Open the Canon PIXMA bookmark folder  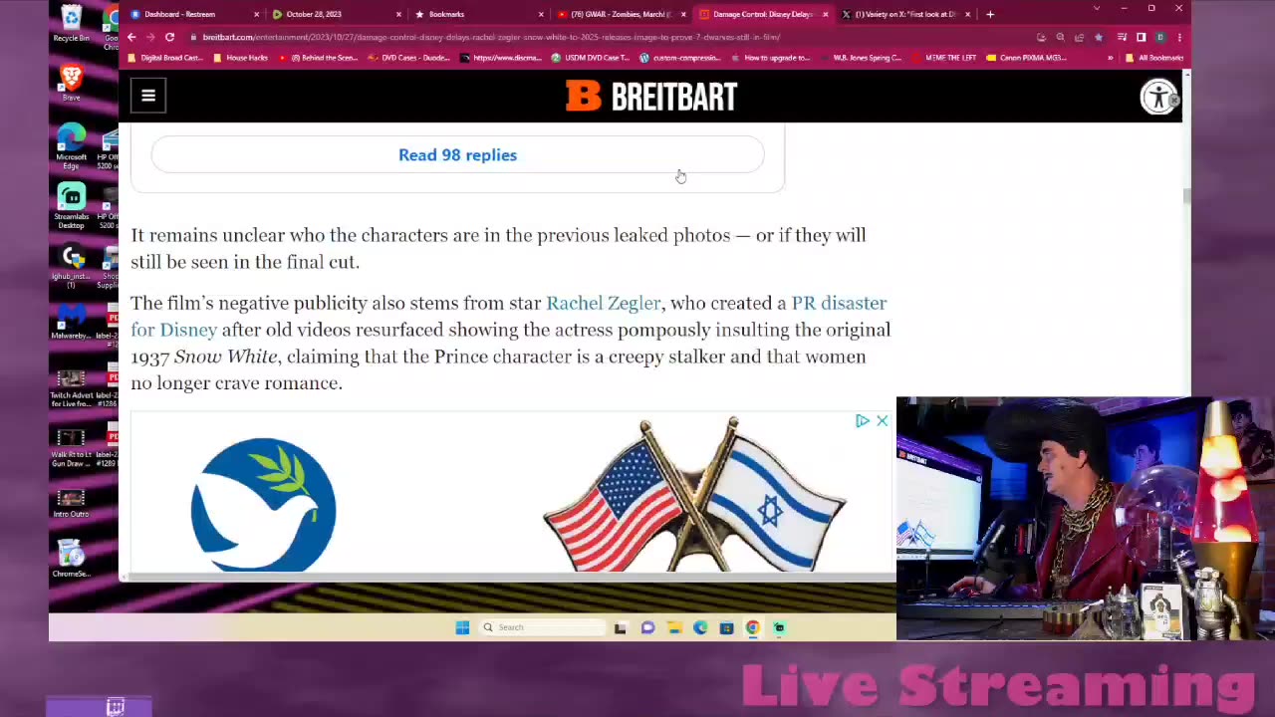(1026, 58)
